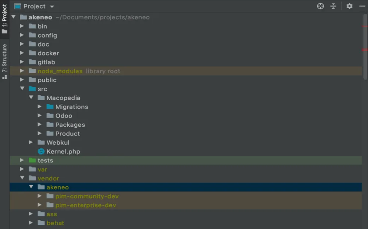Expand the var folder arrow
This screenshot has width=368, height=229.
click(22, 169)
